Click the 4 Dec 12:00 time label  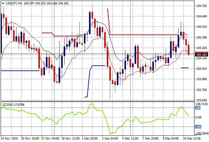coord(130,139)
